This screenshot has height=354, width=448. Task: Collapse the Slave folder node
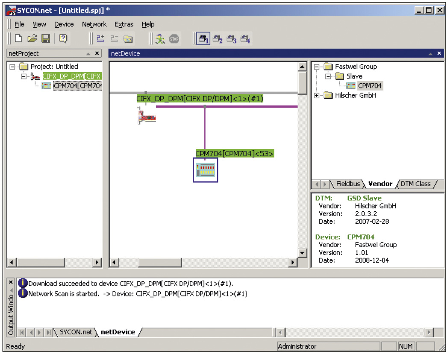(x=328, y=76)
